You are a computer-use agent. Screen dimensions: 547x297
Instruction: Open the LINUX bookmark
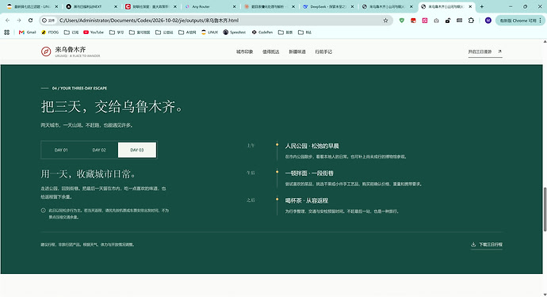[x=209, y=32]
